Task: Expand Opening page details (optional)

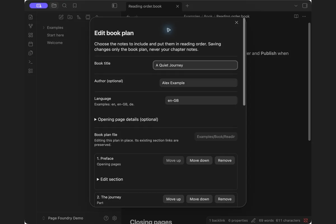Action: coord(126,119)
